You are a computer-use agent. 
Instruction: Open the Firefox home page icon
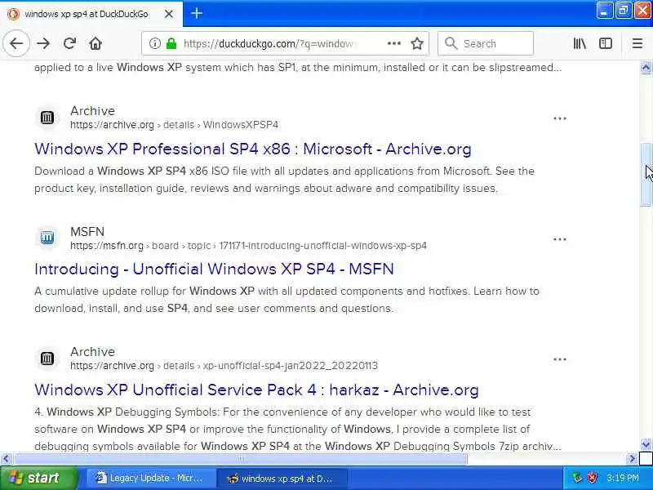click(x=96, y=43)
